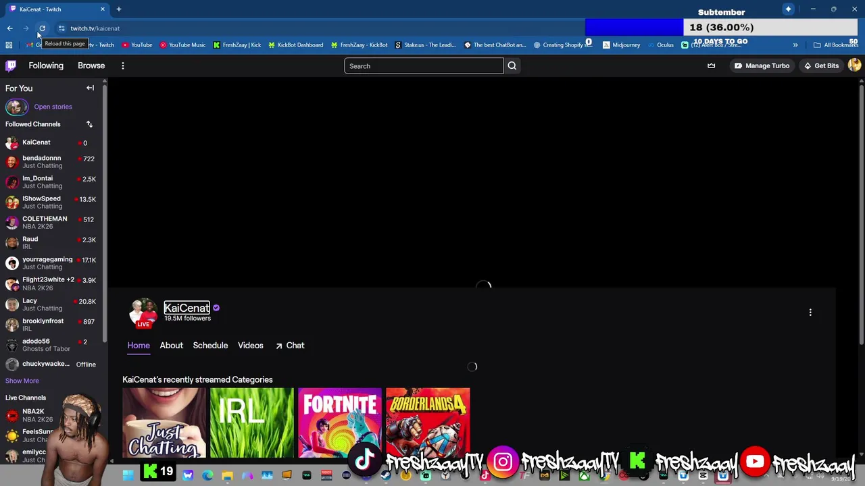Open the stories avatar ring
Screen dimensions: 865x486
(16, 107)
